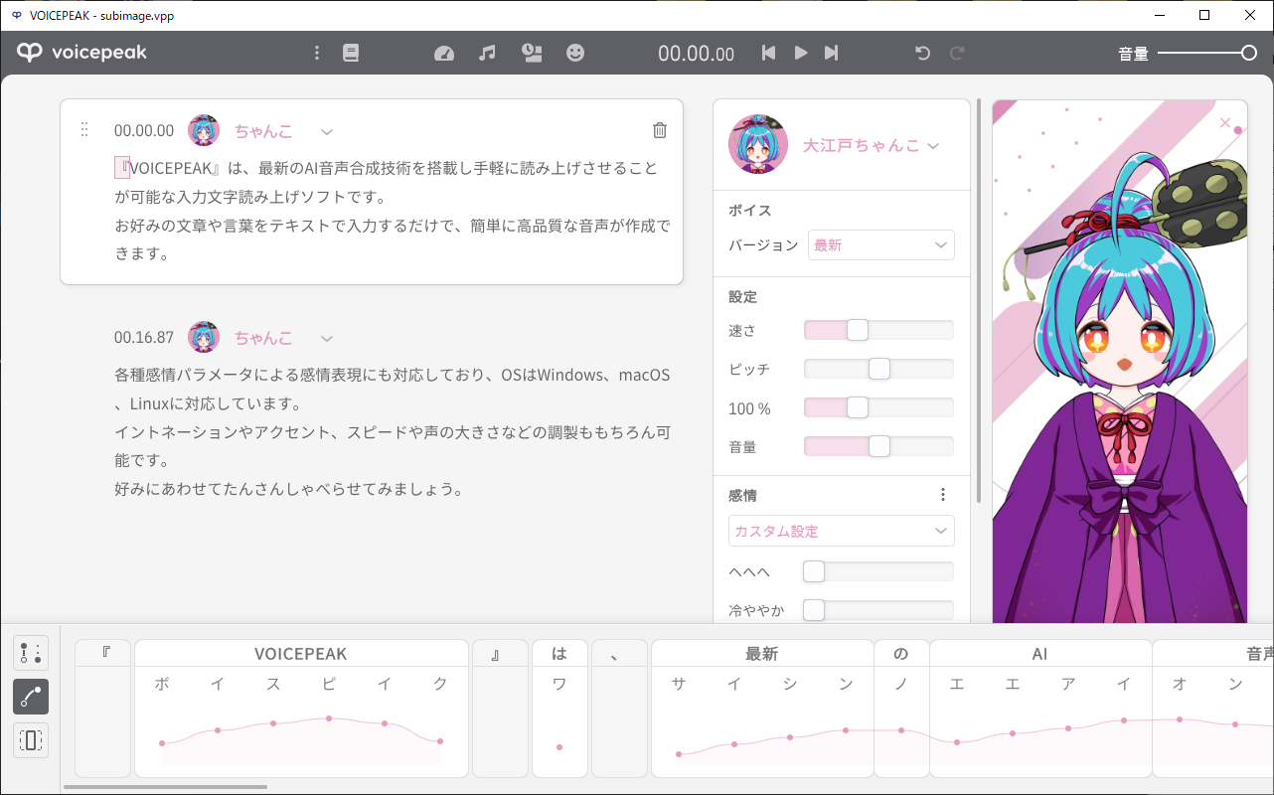Click the 00.16.87 timestamp

click(x=144, y=337)
